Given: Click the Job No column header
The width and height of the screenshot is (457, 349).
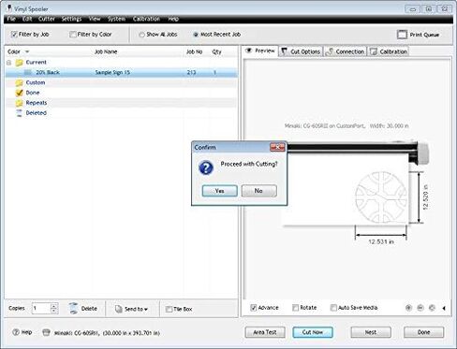Looking at the screenshot, I should pos(194,51).
